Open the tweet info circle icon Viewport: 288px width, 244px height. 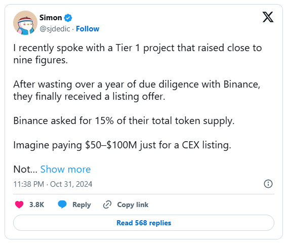point(268,184)
